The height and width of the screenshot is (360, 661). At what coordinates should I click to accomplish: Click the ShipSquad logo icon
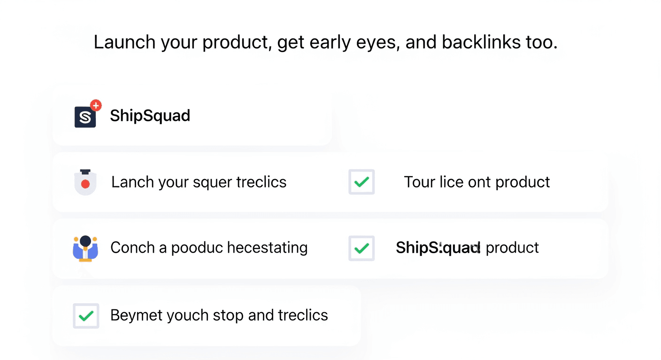coord(85,117)
